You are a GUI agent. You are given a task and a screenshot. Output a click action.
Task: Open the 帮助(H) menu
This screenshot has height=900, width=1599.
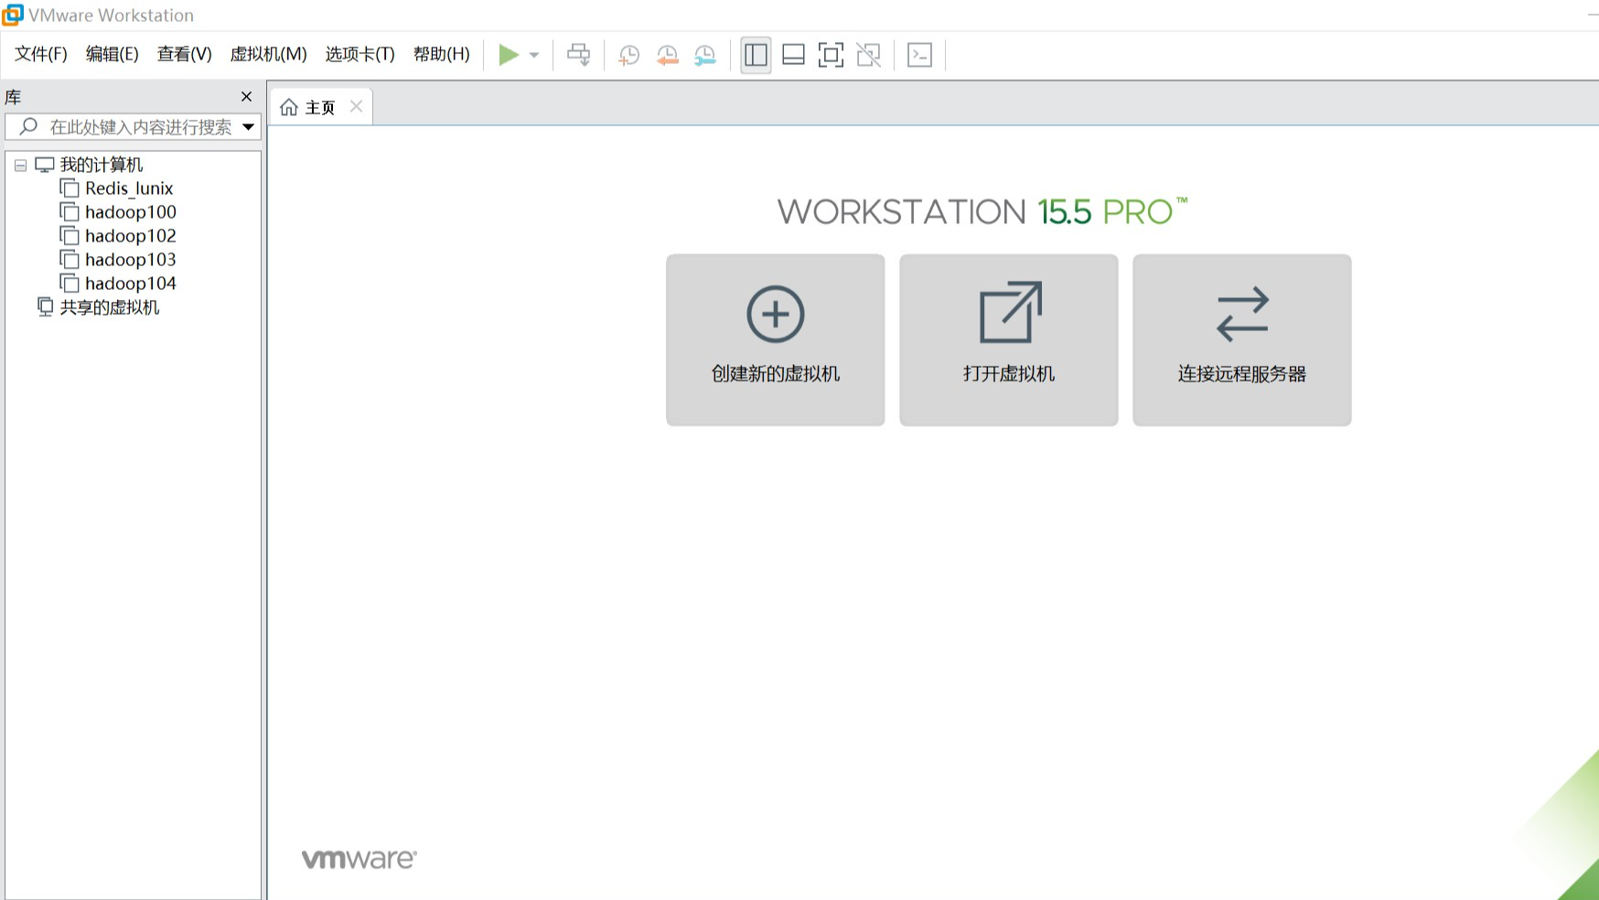coord(441,54)
